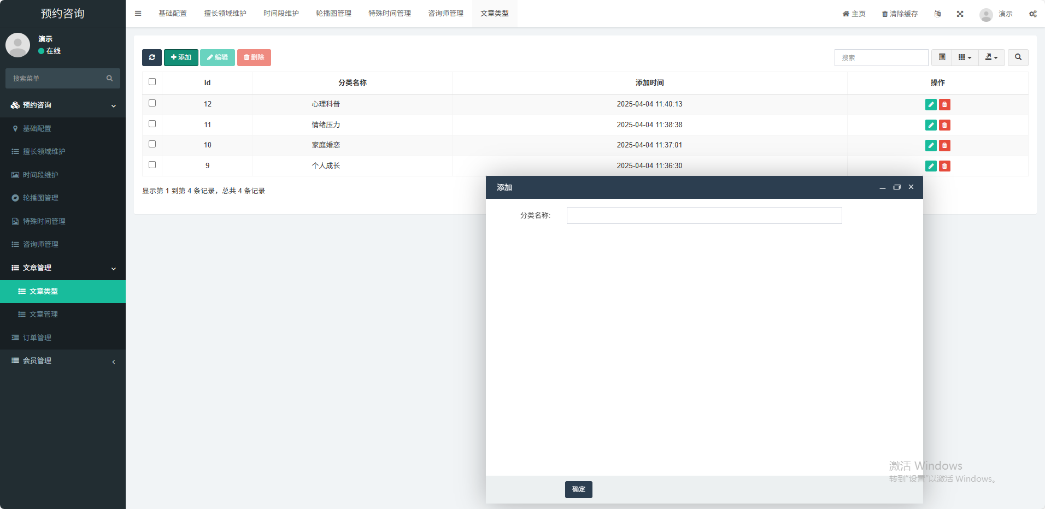Click the green edit icon for row 12

[931, 104]
